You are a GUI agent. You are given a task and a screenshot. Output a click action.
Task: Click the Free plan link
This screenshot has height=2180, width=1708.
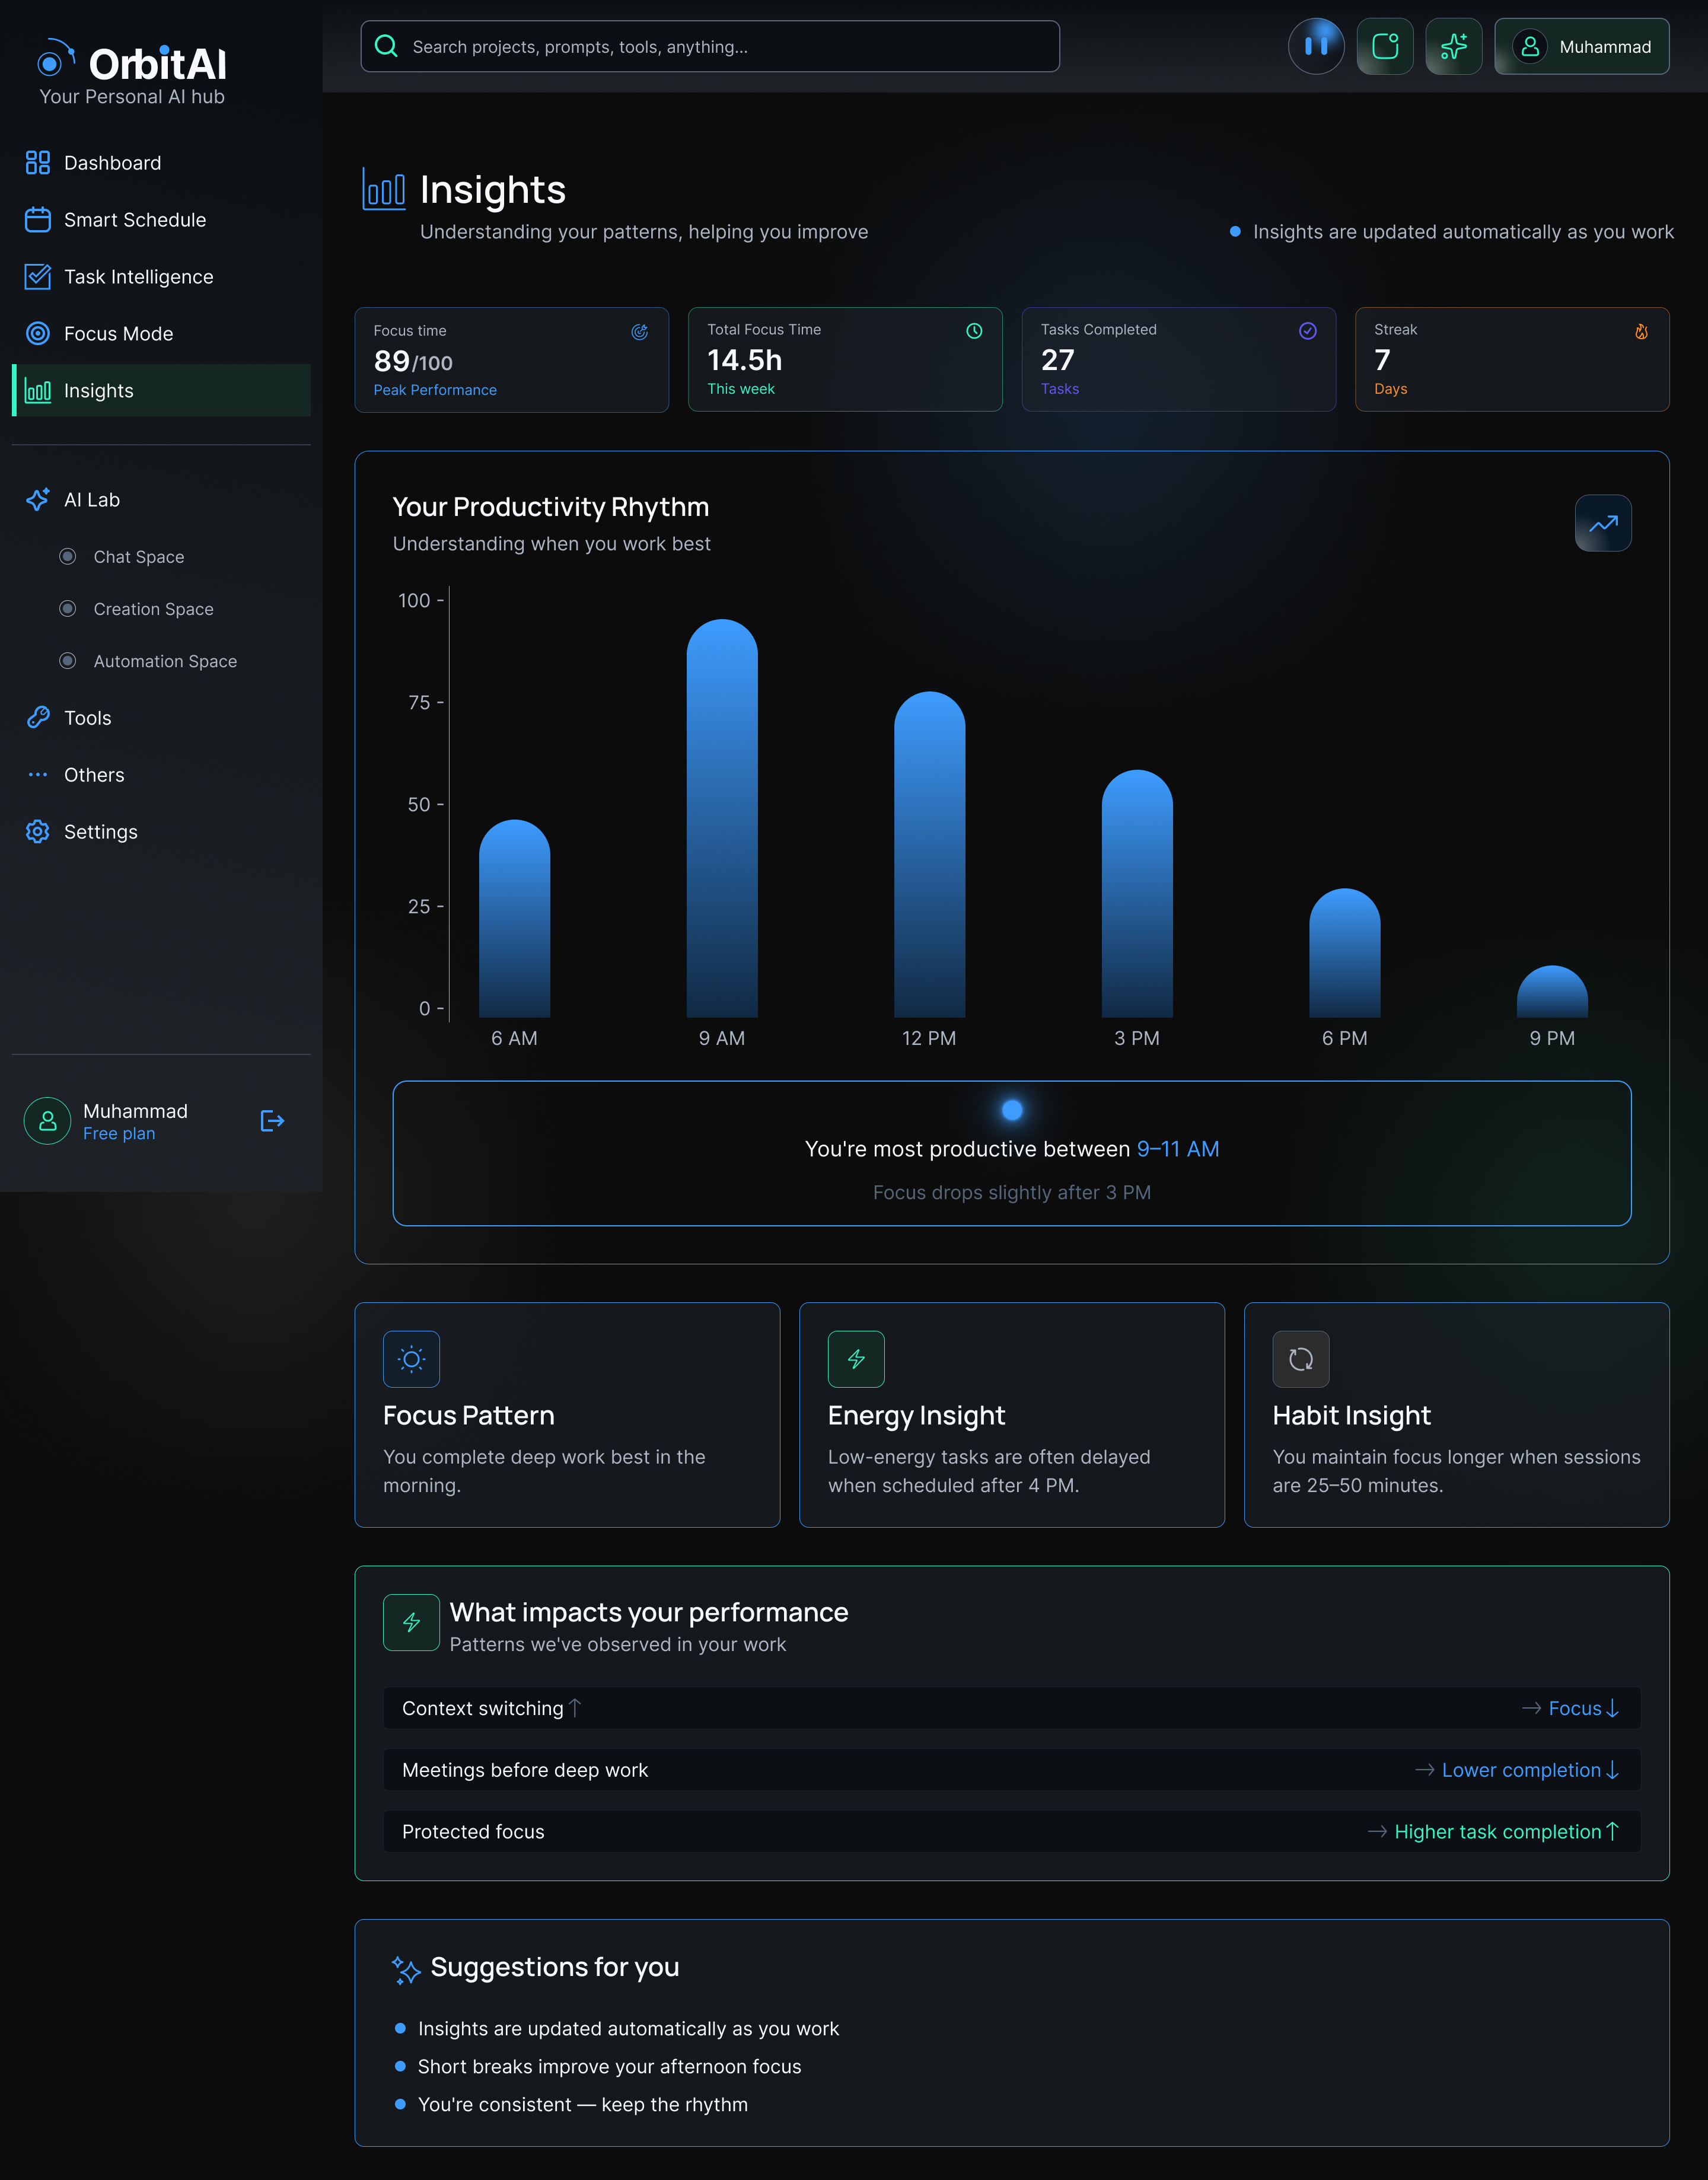[x=119, y=1133]
